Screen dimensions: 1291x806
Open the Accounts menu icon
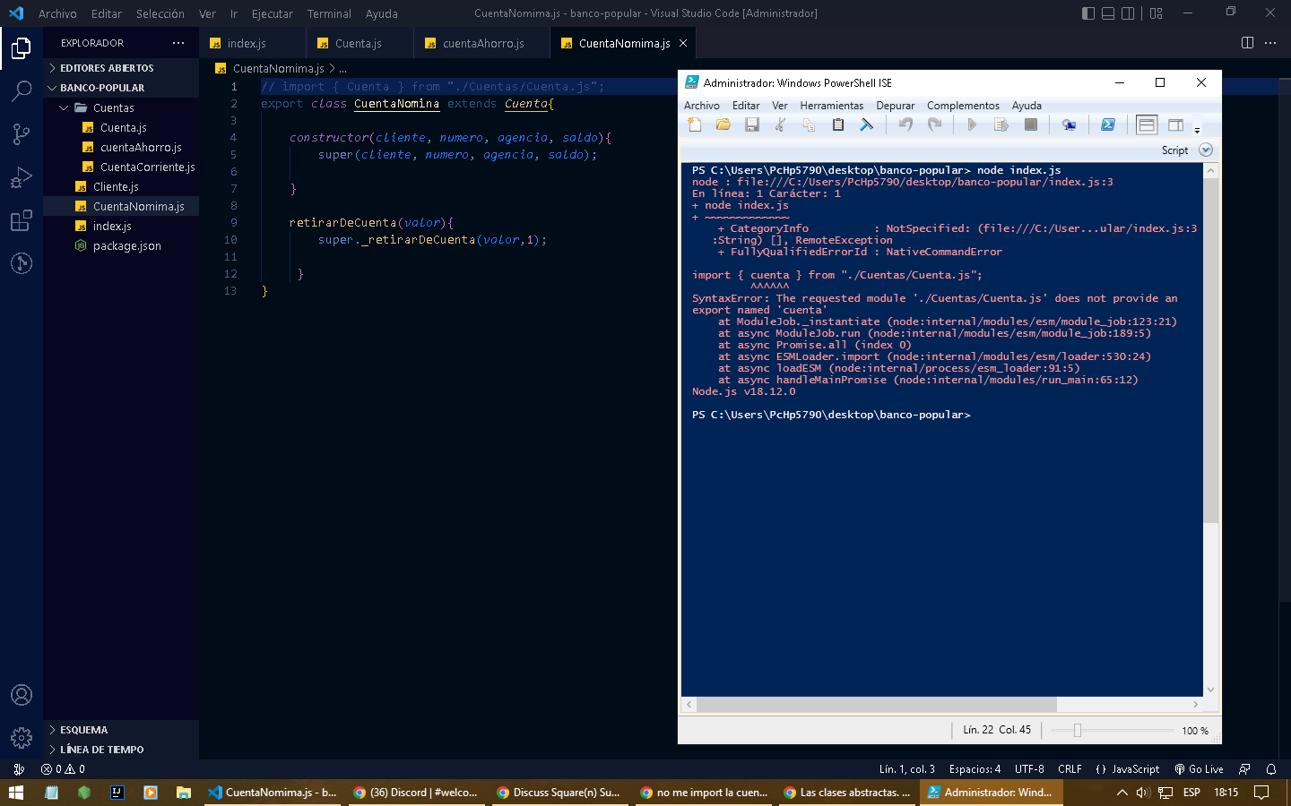click(22, 695)
